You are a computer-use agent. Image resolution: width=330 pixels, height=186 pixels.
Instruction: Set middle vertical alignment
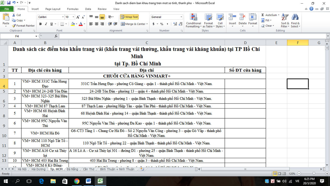point(96,17)
